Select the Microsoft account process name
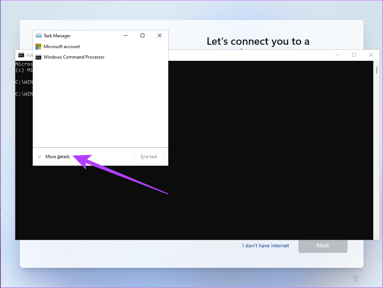The image size is (383, 288). click(x=62, y=47)
